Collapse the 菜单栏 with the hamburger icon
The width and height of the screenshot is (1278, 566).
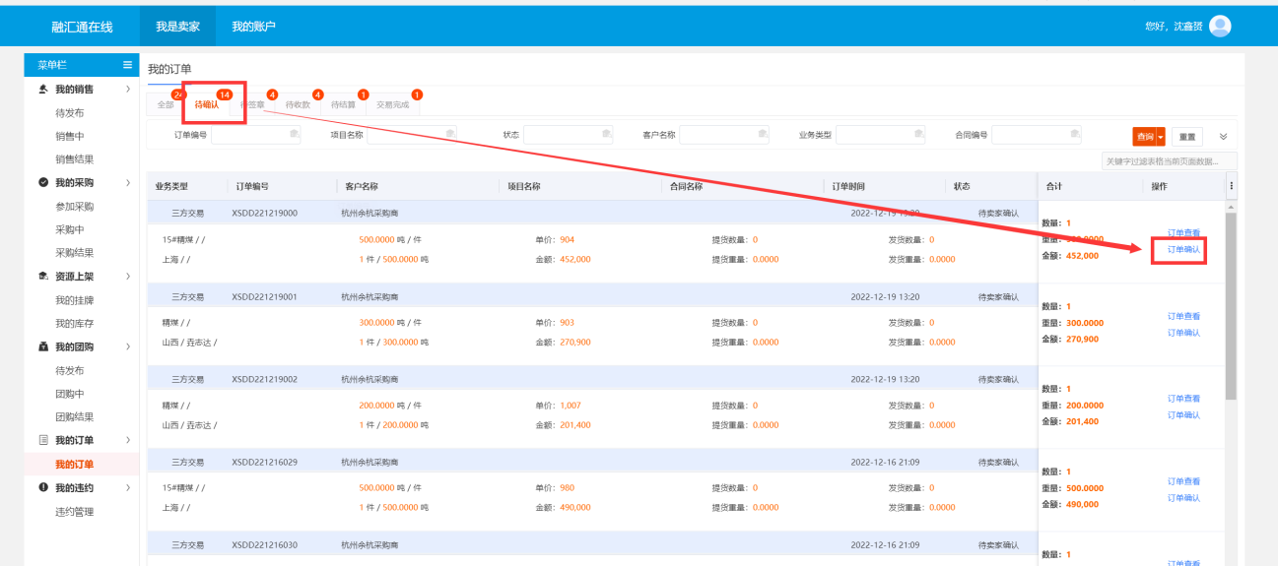127,65
